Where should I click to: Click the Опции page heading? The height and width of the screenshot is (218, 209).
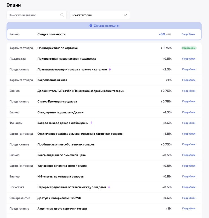(14, 5)
